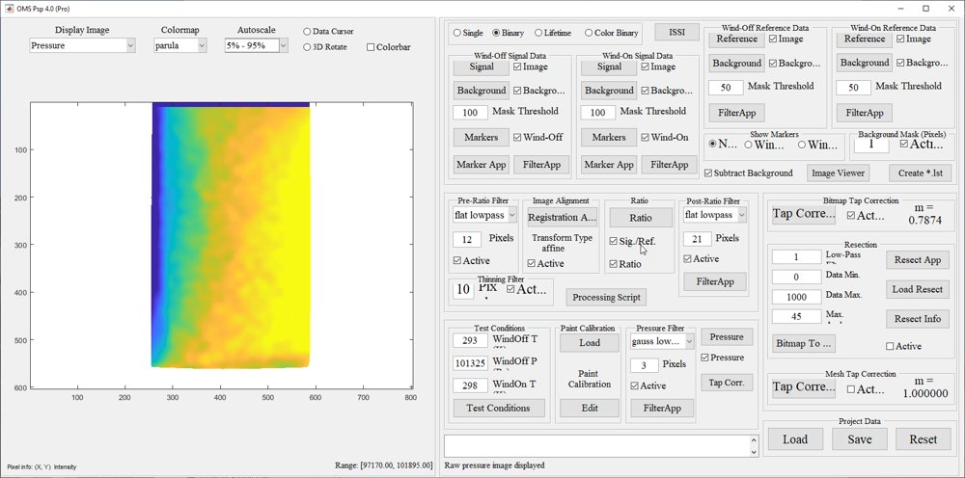Toggle the Subtract Background checkbox
965x478 pixels.
point(707,173)
